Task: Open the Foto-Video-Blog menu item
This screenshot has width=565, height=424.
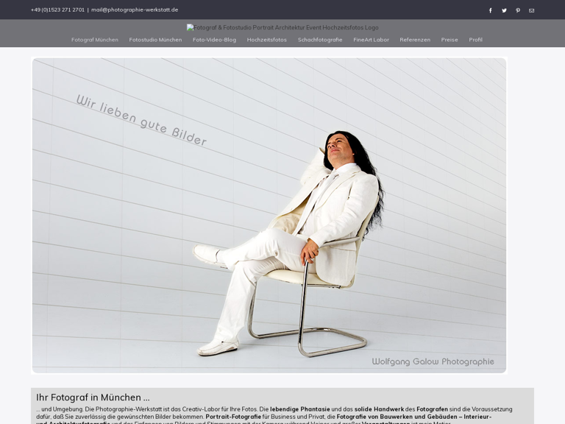Action: pyautogui.click(x=214, y=40)
